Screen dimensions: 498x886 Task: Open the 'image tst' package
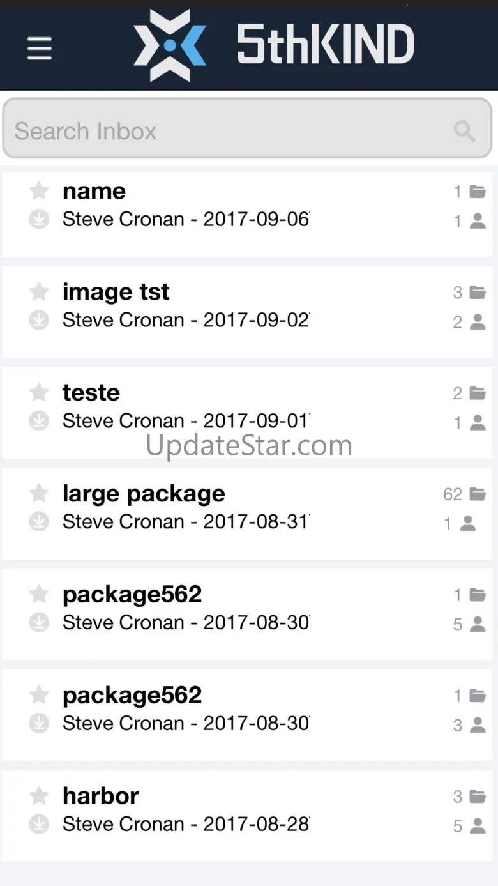point(116,292)
